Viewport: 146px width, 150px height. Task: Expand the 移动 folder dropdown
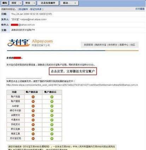[x=75, y=3]
